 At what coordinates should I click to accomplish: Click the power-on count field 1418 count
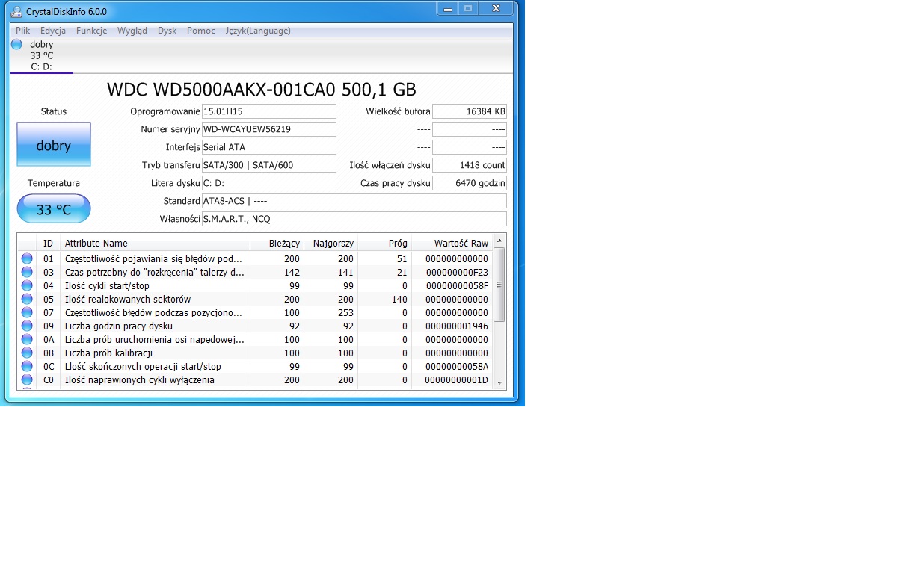click(x=470, y=165)
